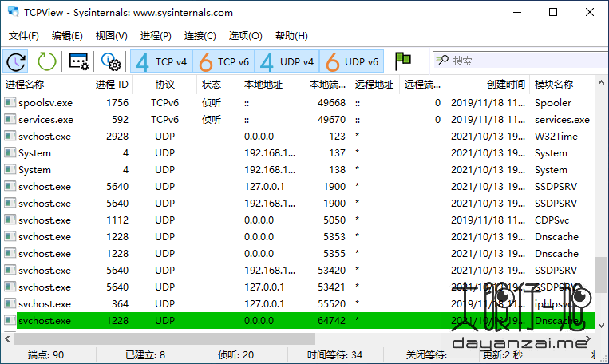Click the spoolsv.exe process icon
The height and width of the screenshot is (364, 609).
tap(10, 102)
